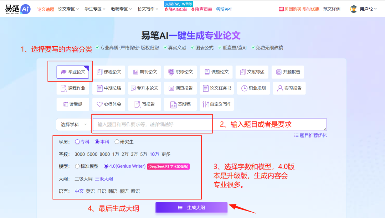385x218 pixels.
Task: Open the 范文样例 page
Action: pyautogui.click(x=332, y=9)
